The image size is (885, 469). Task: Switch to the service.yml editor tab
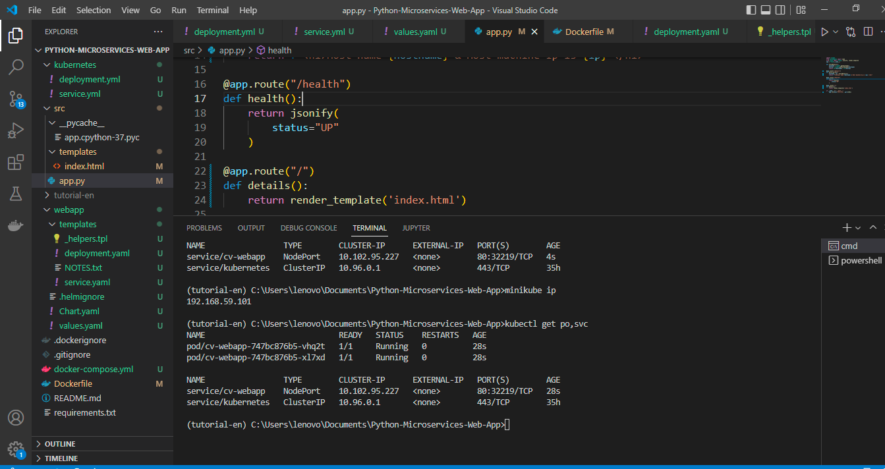(x=328, y=32)
